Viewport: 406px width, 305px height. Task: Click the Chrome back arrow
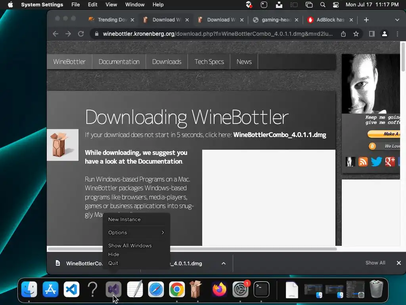(56, 34)
